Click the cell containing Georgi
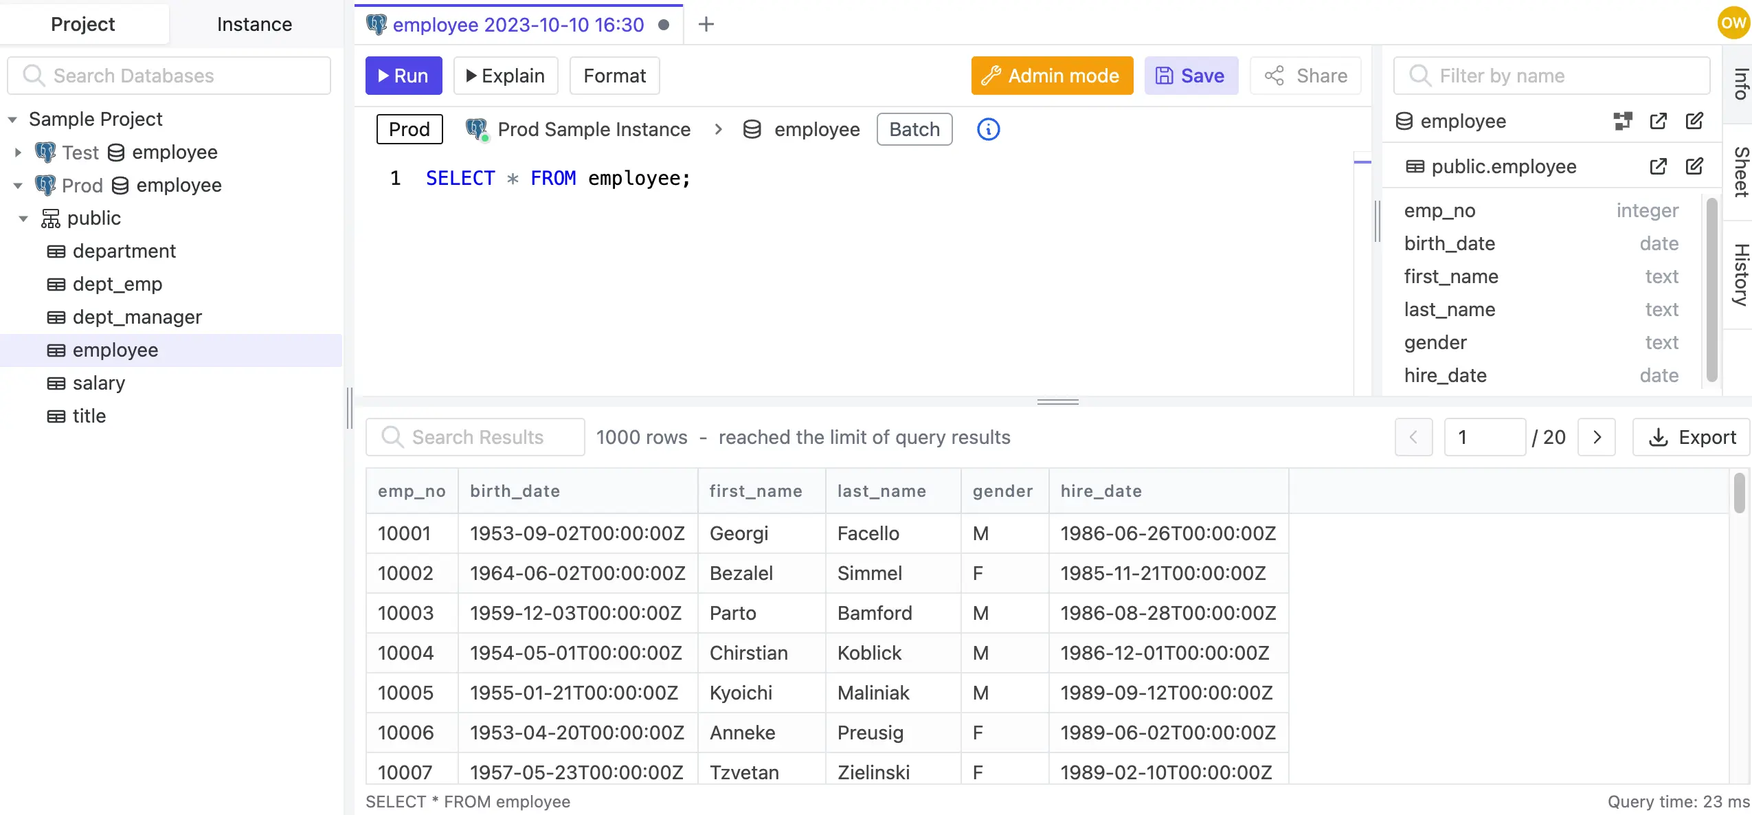1752x815 pixels. tap(761, 533)
